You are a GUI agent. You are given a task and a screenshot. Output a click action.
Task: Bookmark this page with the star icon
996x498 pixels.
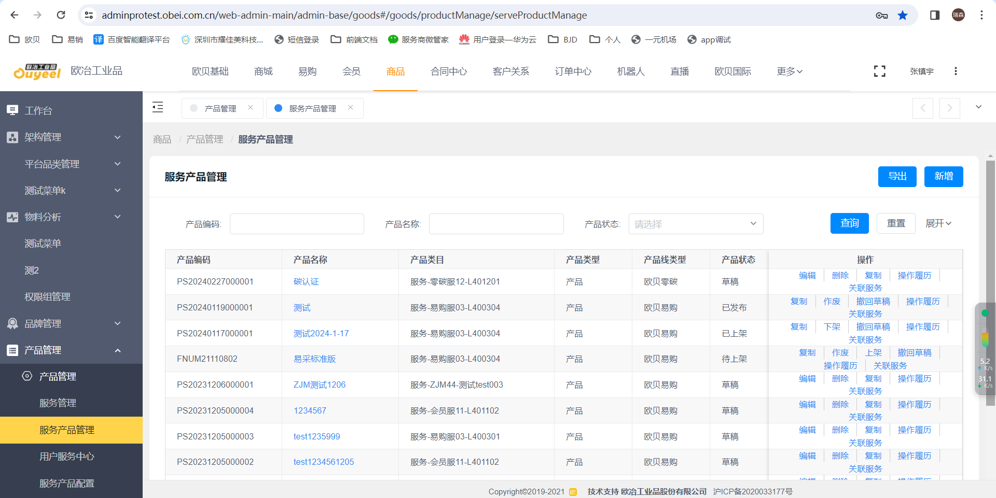click(x=903, y=15)
